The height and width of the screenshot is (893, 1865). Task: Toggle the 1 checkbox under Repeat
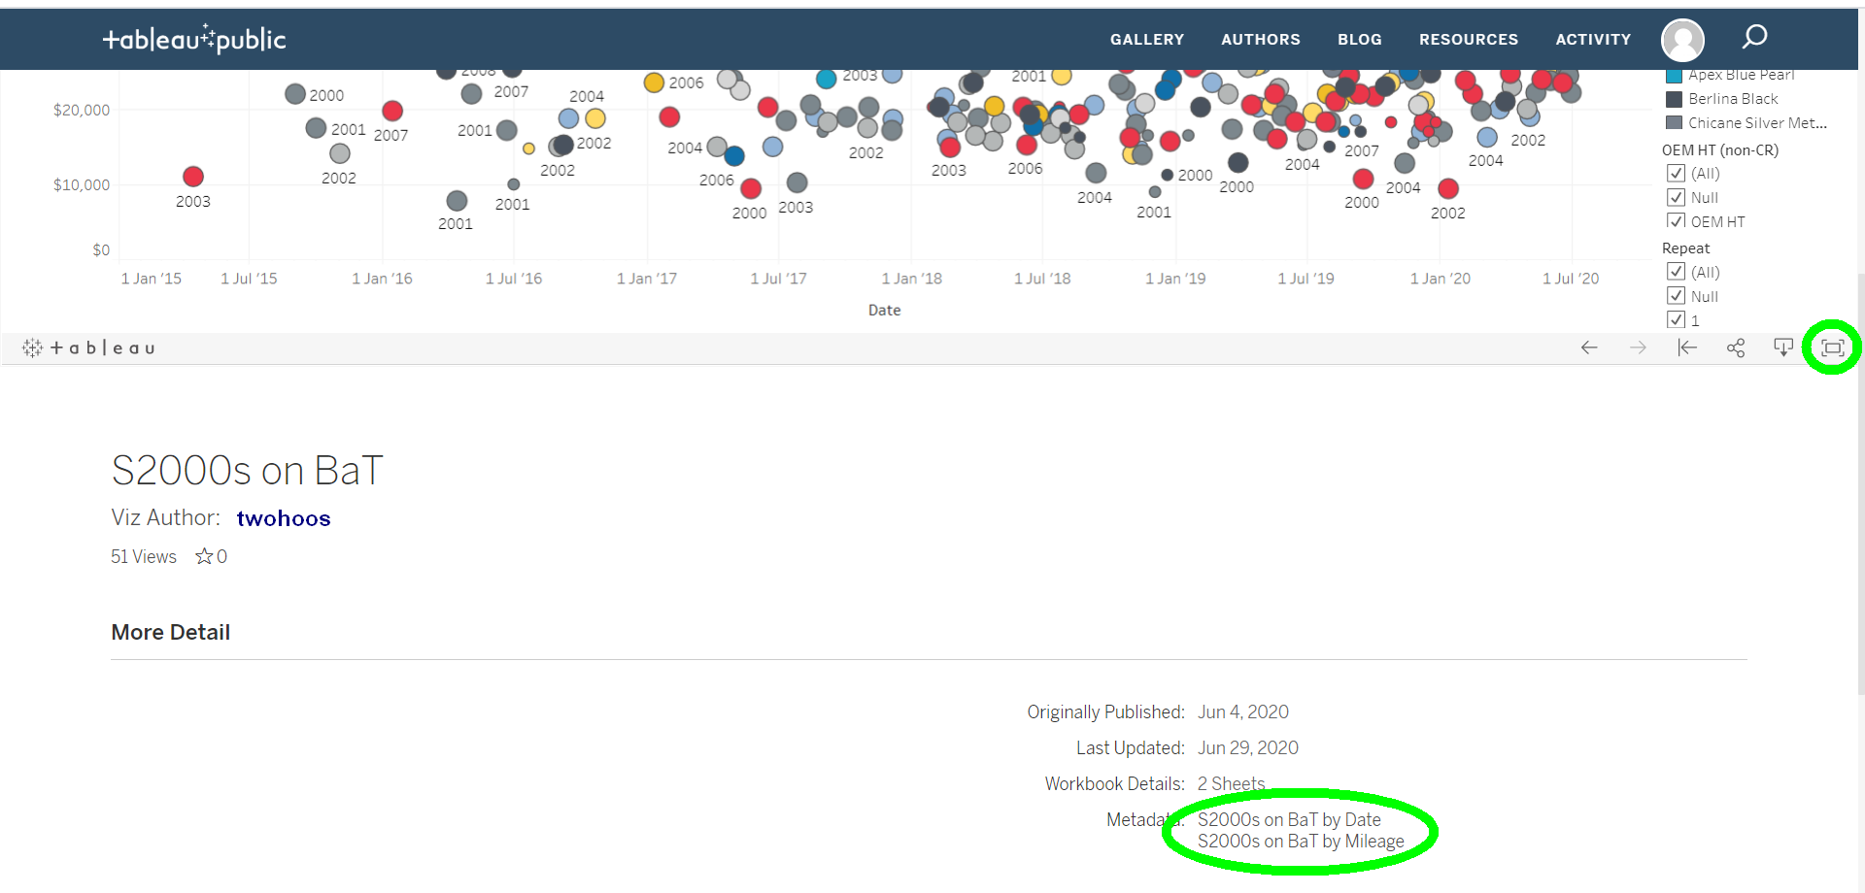1676,319
